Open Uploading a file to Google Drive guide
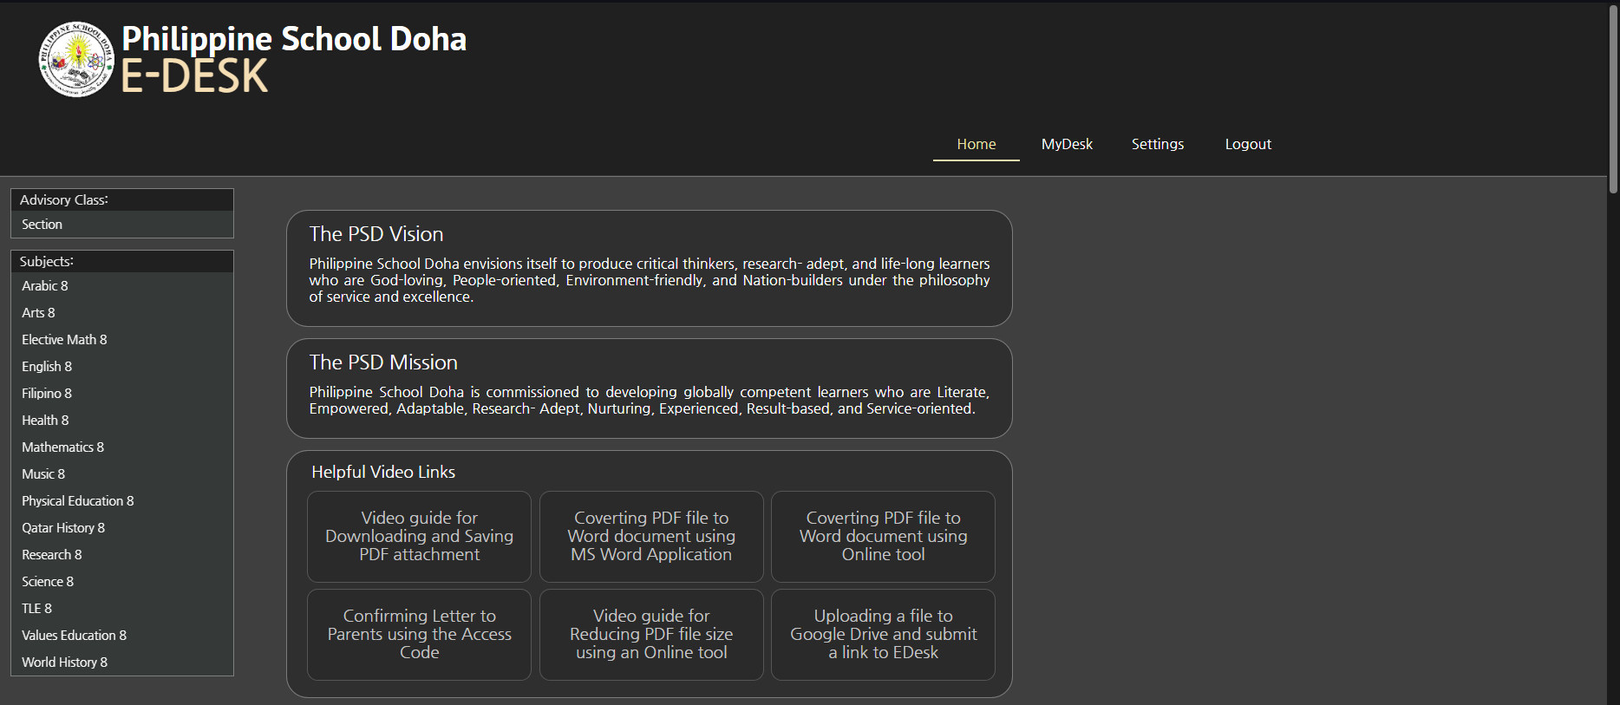This screenshot has width=1620, height=705. click(883, 635)
